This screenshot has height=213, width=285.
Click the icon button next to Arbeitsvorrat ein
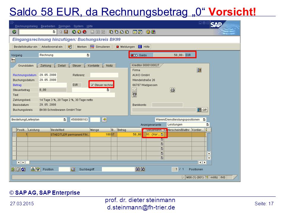tap(70, 47)
